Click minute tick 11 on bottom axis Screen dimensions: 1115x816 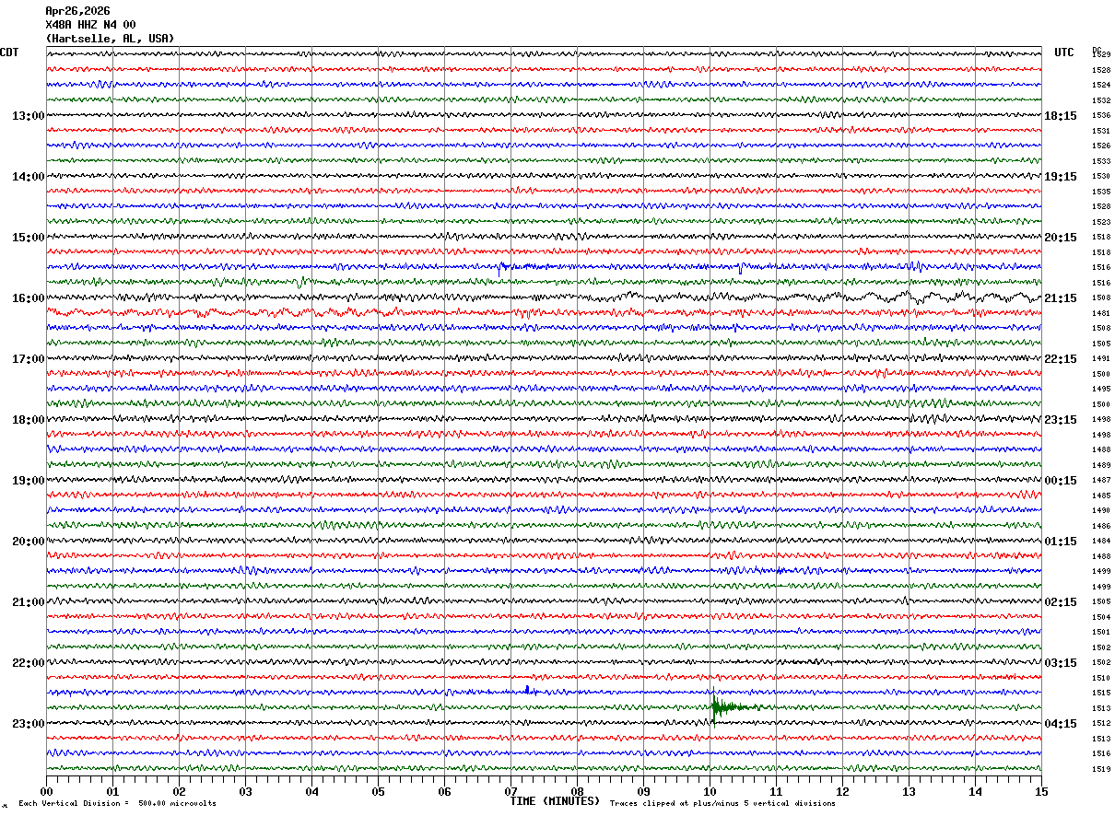[x=776, y=792]
